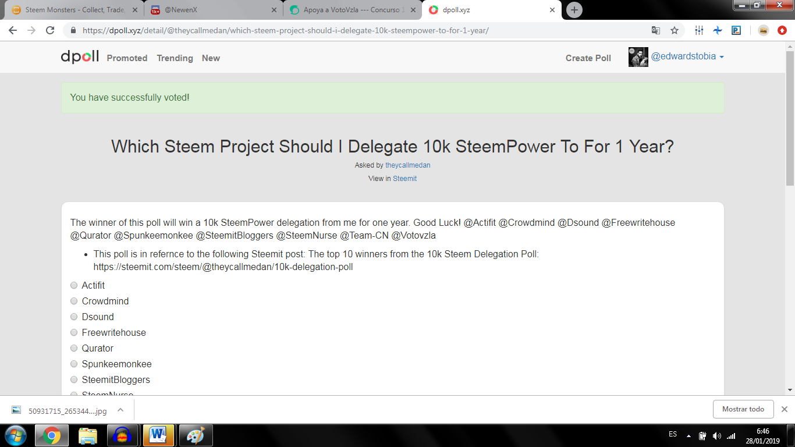Select the Qurator radio option

(74, 348)
